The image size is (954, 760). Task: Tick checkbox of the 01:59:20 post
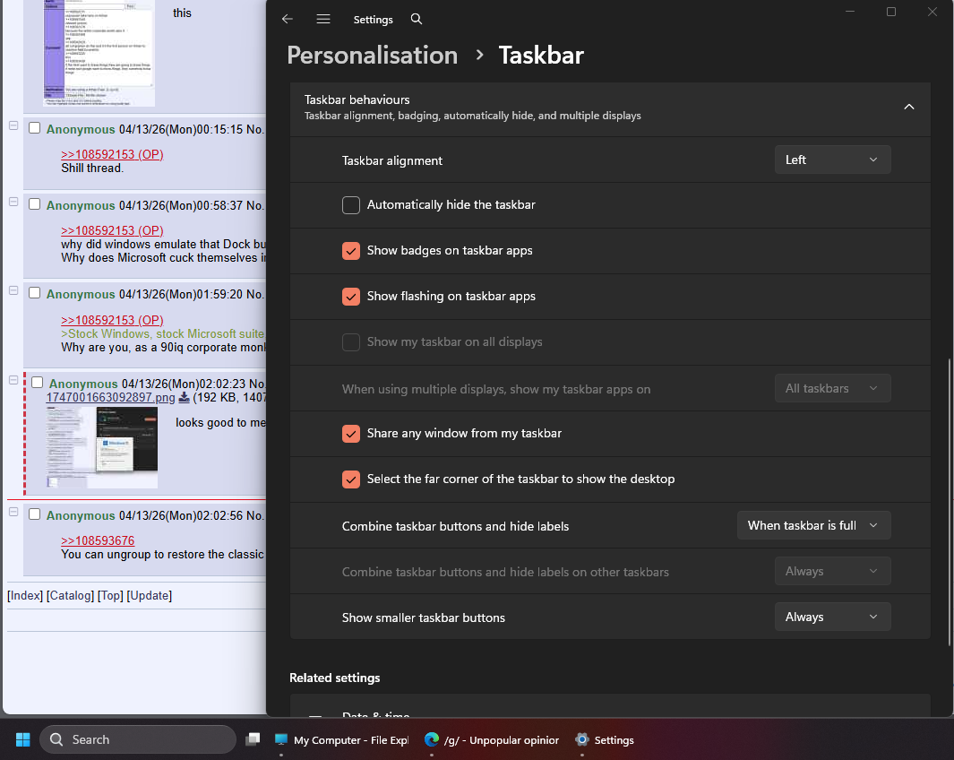tap(35, 293)
